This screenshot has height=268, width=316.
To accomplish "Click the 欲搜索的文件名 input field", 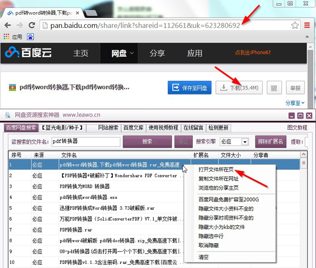I will click(86, 141).
